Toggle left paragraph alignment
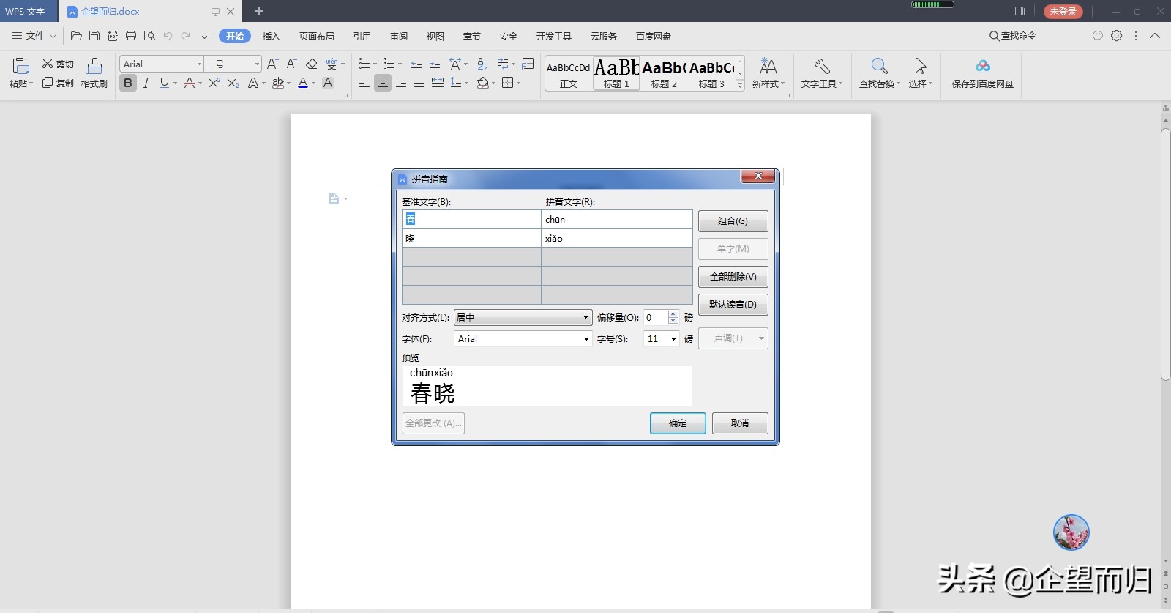The width and height of the screenshot is (1171, 613). 364,83
